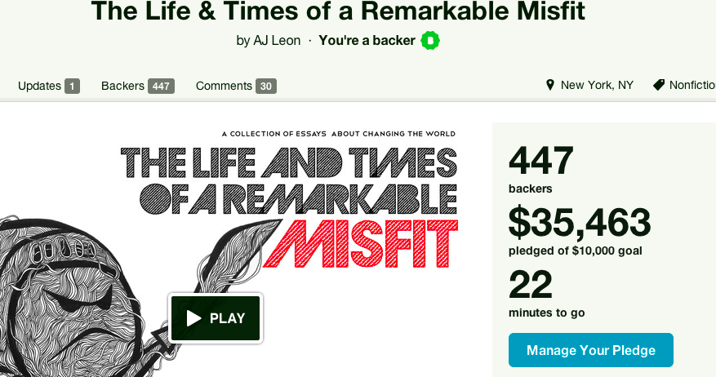Image resolution: width=716 pixels, height=377 pixels.
Task: View the Comments tab
Action: [224, 86]
